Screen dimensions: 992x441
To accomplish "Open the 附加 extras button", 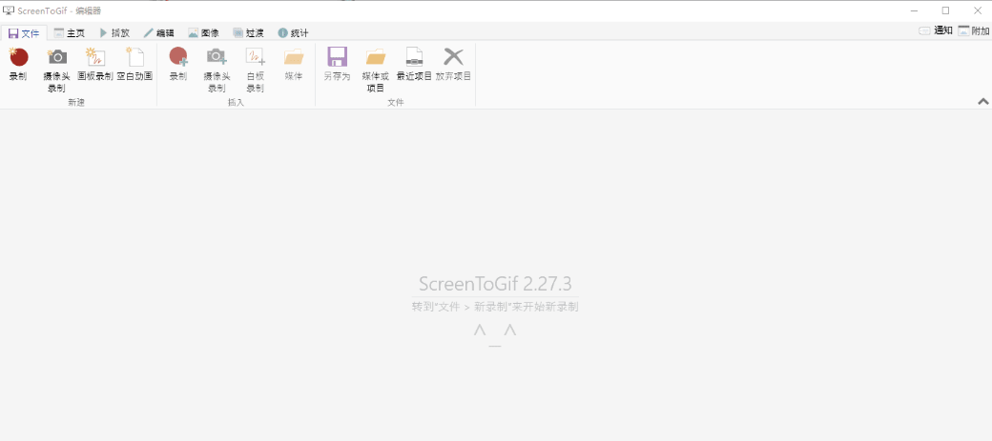I will (974, 30).
